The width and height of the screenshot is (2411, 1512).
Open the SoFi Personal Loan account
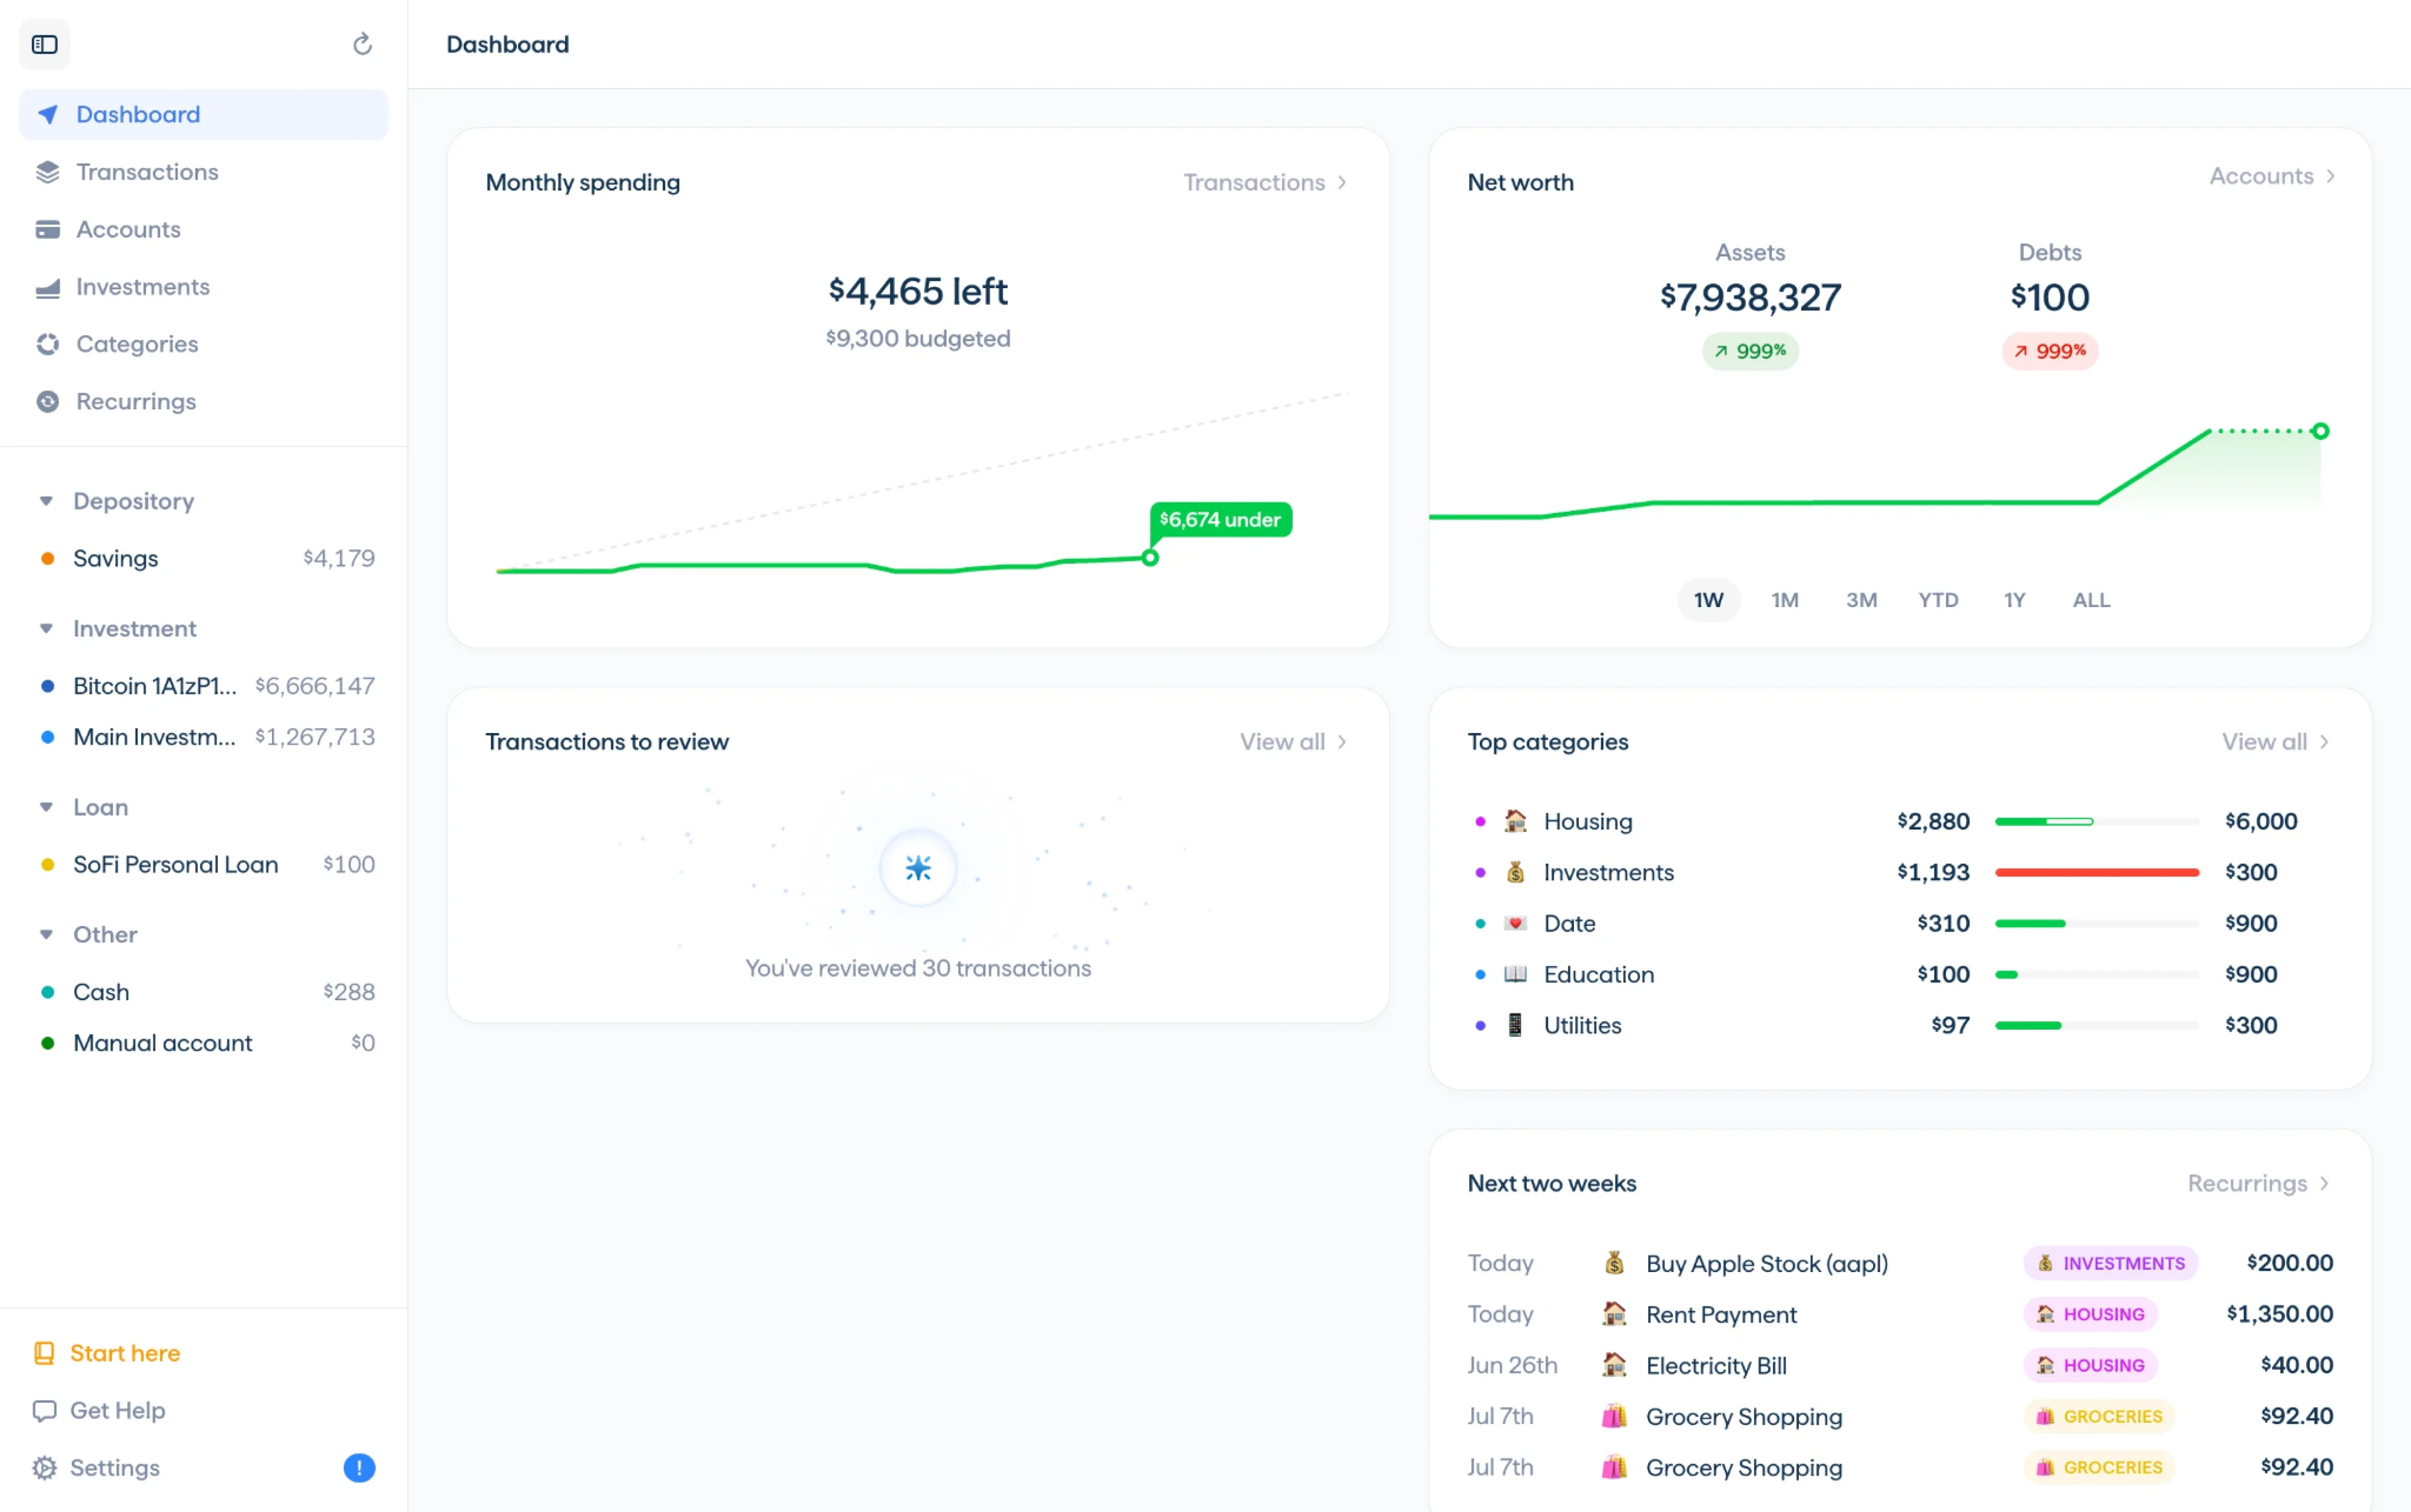(x=204, y=864)
